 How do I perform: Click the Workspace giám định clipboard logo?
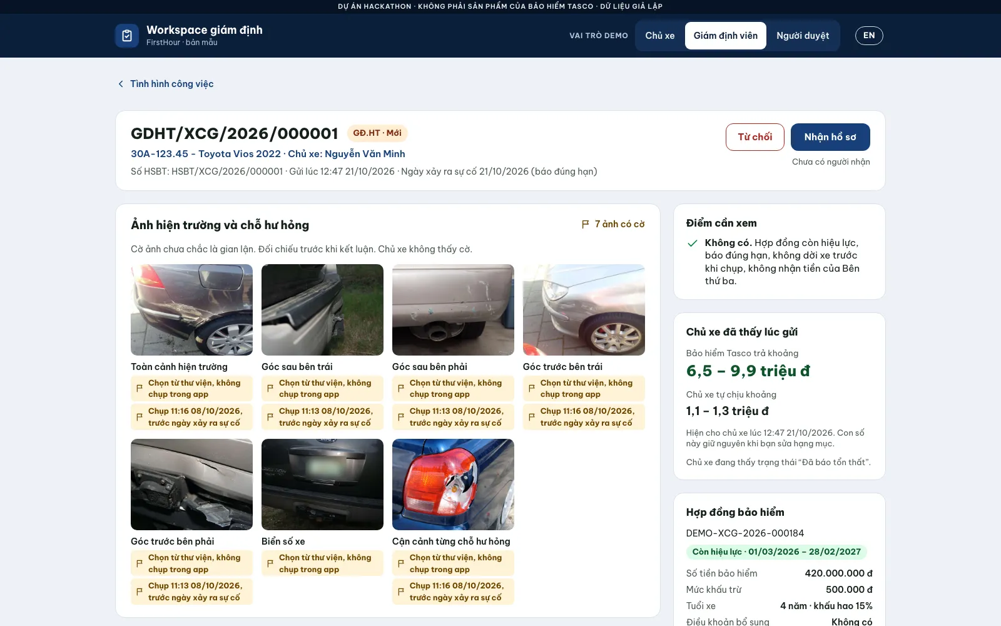[x=127, y=36]
